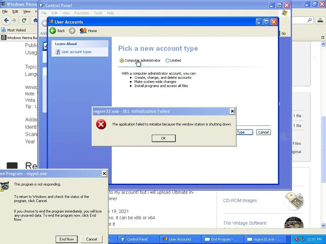Click the first '1 file' entry on the webpage
This screenshot has width=326, height=244.
click(297, 116)
